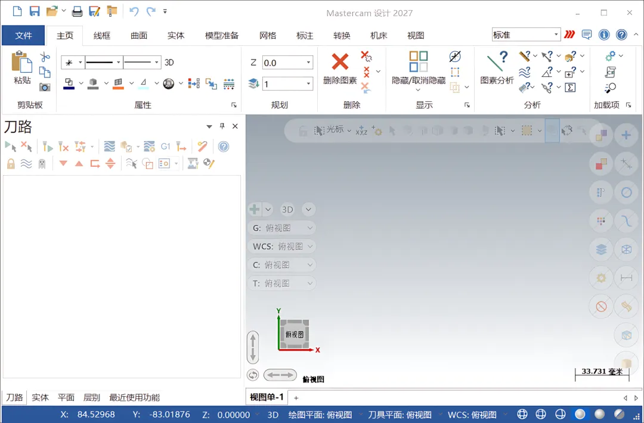
Task: Click the G1 post icon in 刀路 toolbar
Action: pos(166,147)
